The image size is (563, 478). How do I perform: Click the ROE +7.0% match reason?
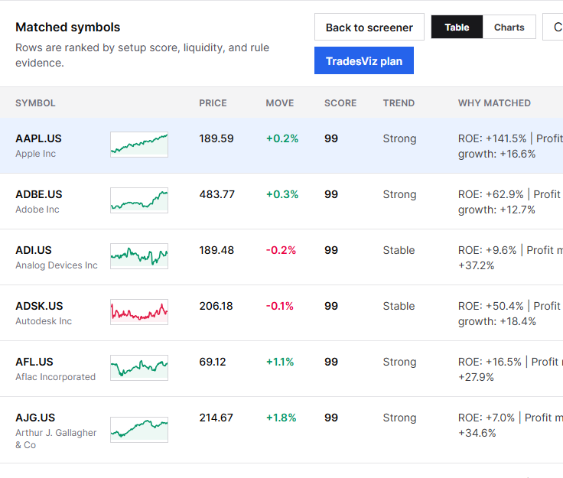point(510,425)
